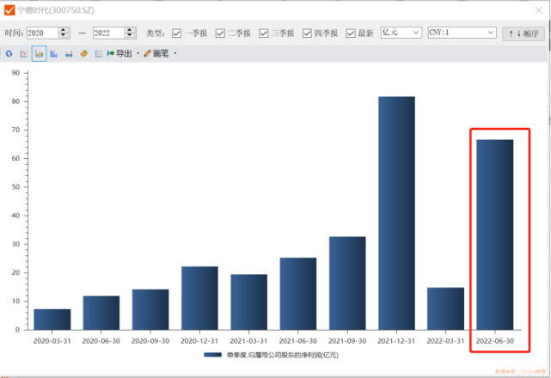Click the binoculars search icon
The image size is (551, 378).
click(x=69, y=53)
